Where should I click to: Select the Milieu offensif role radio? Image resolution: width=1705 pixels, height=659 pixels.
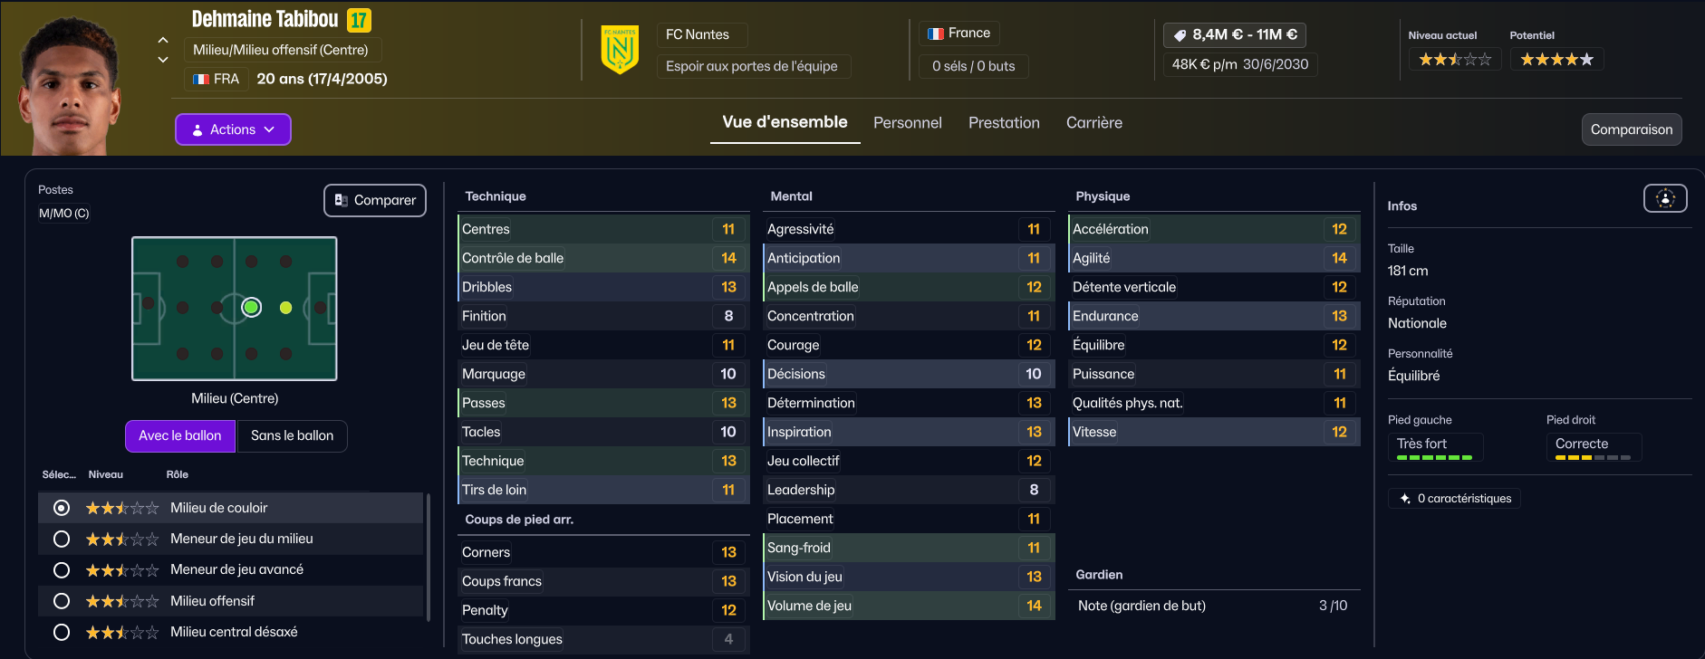62,601
